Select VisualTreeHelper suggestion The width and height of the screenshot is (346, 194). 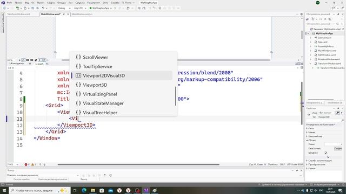[122, 113]
